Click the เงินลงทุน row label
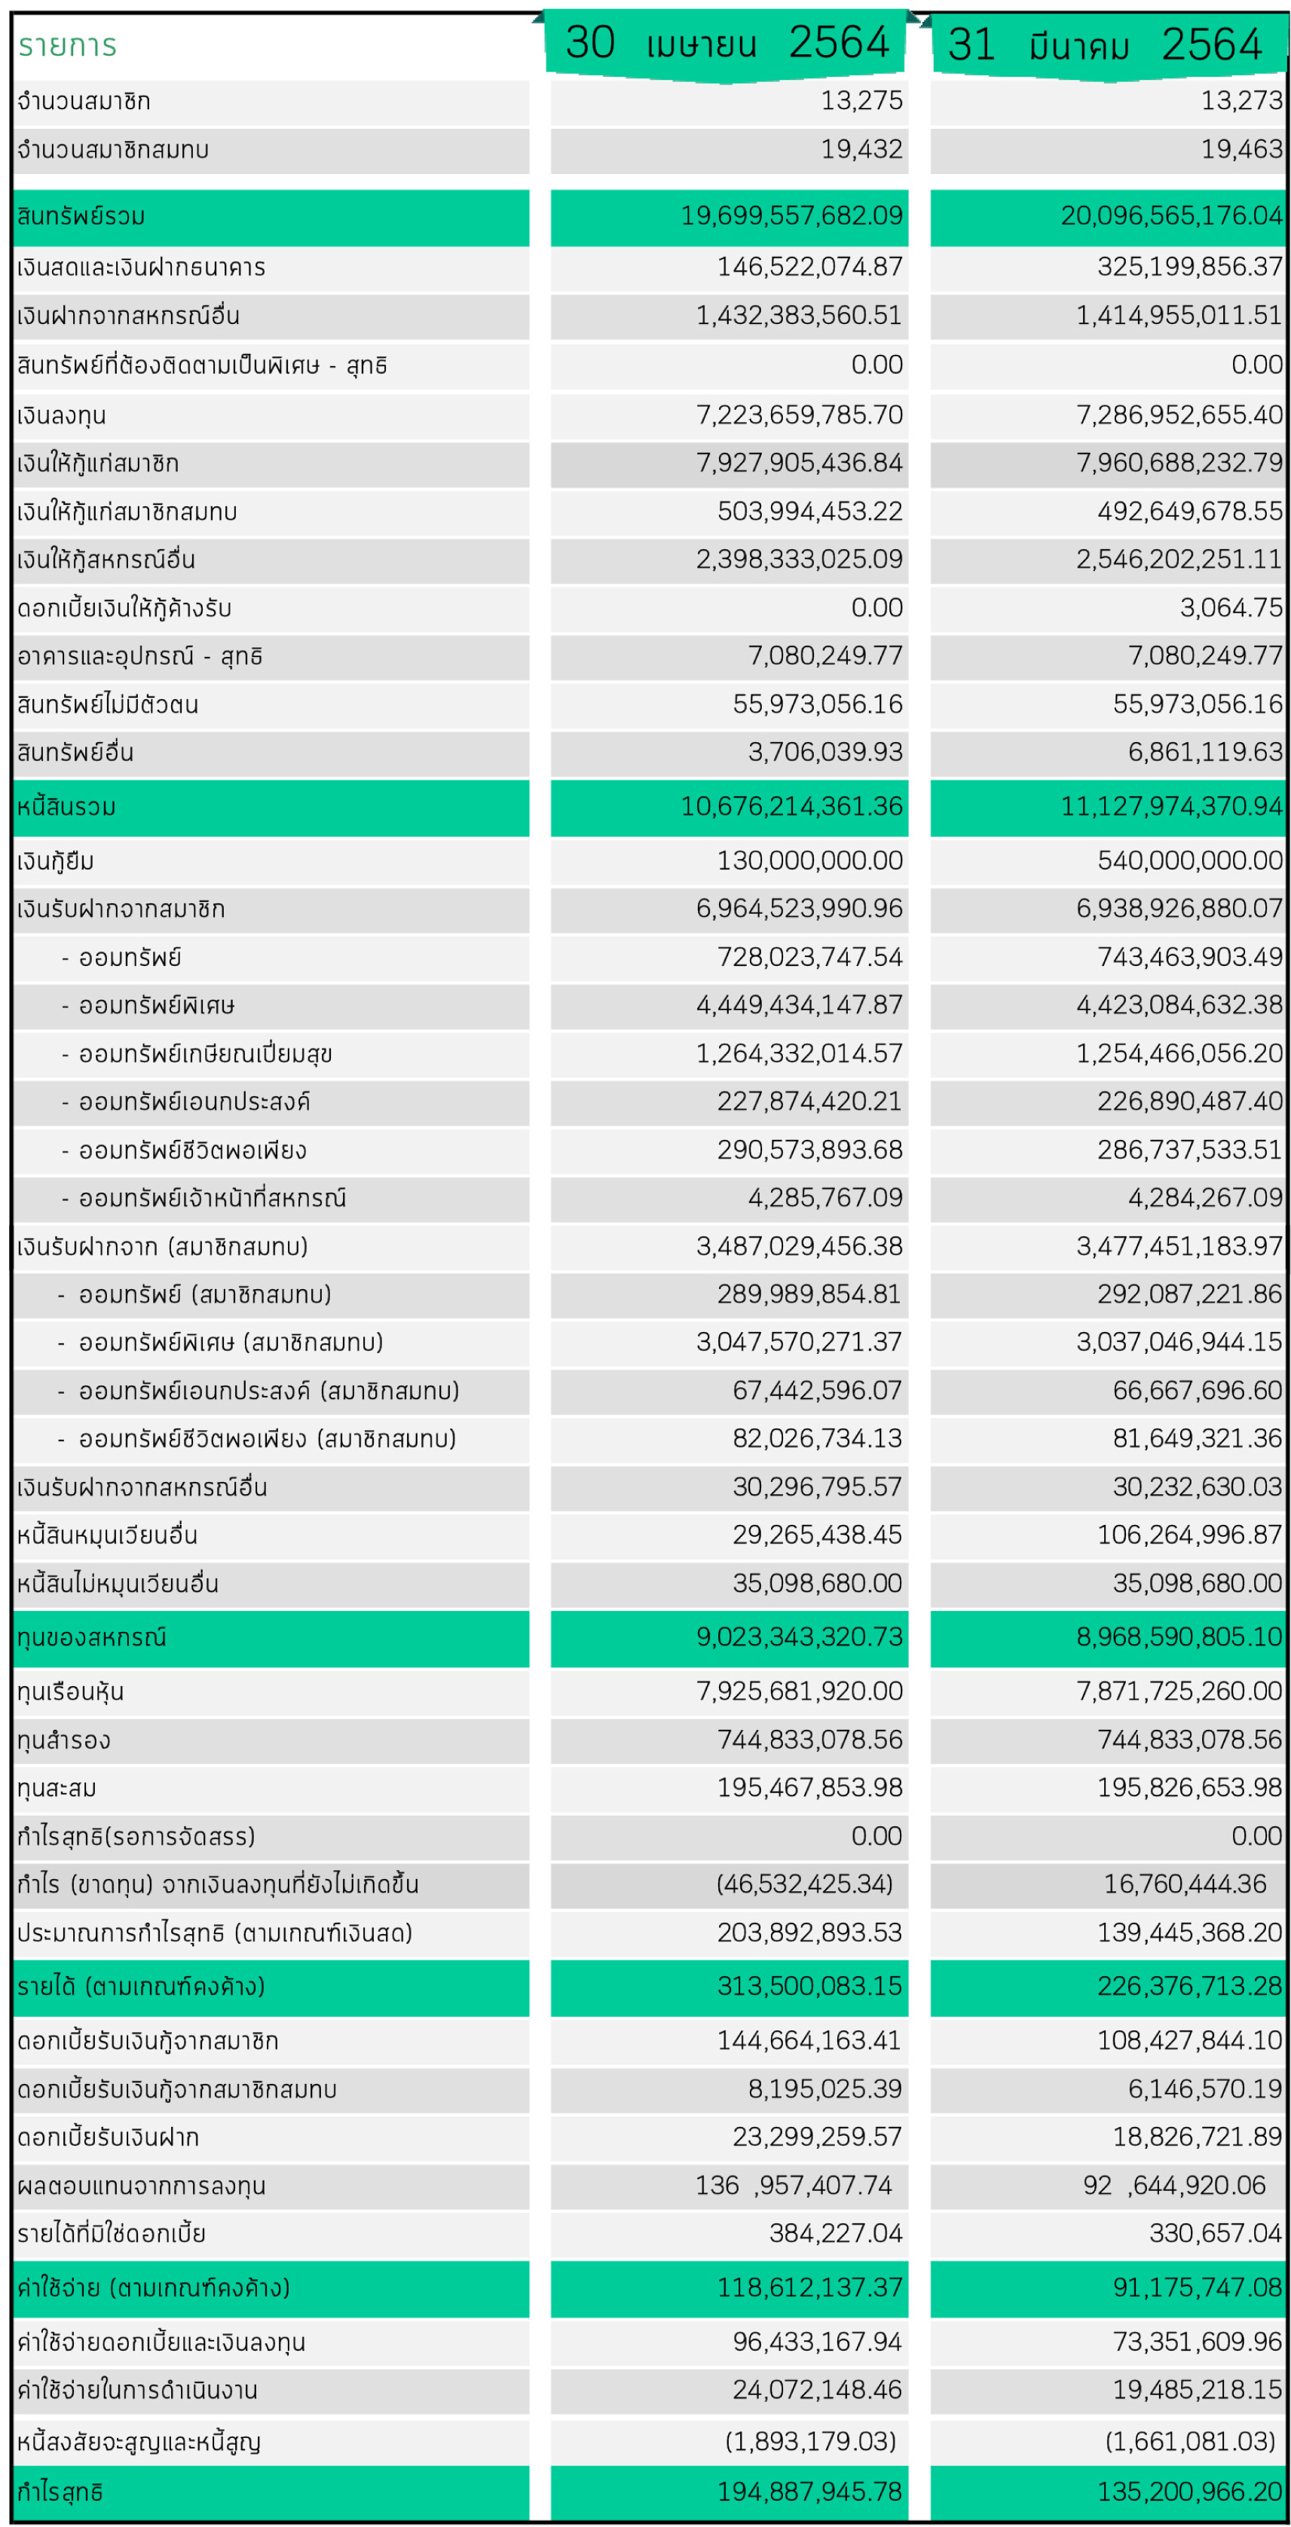1291x2527 pixels. (x=61, y=415)
